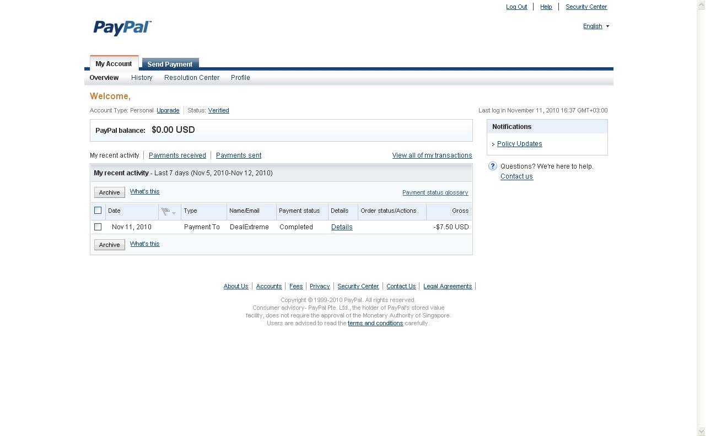Click the $0.00 USD balance value
Viewport: 716px width, 436px height.
pos(173,130)
